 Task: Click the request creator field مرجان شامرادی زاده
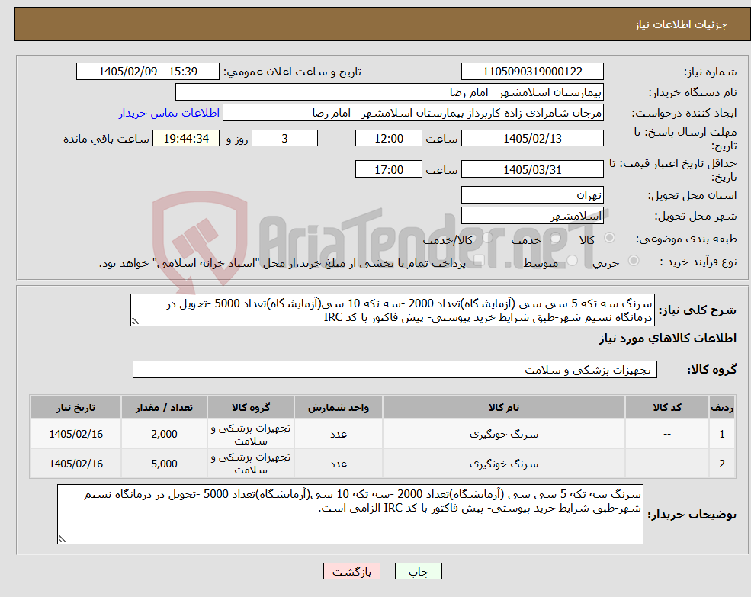[412, 113]
